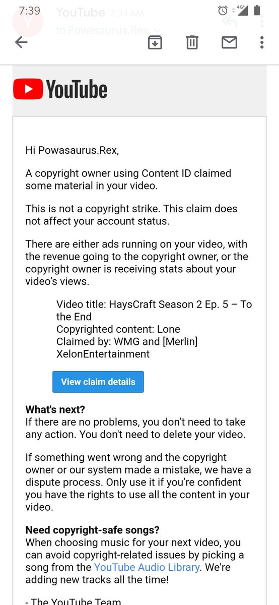Tap the 4G signal strength indicator

point(241,10)
